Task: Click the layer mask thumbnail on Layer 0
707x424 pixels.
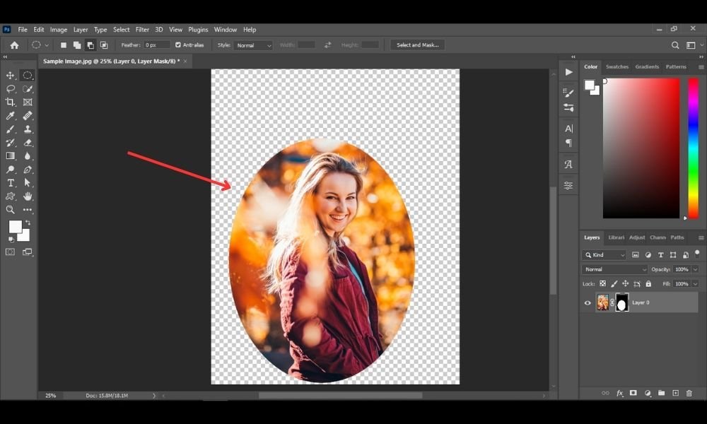Action: 621,302
